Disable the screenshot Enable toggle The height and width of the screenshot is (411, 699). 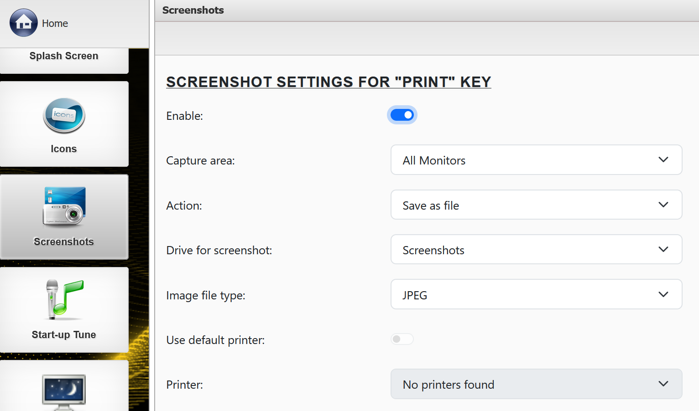402,115
